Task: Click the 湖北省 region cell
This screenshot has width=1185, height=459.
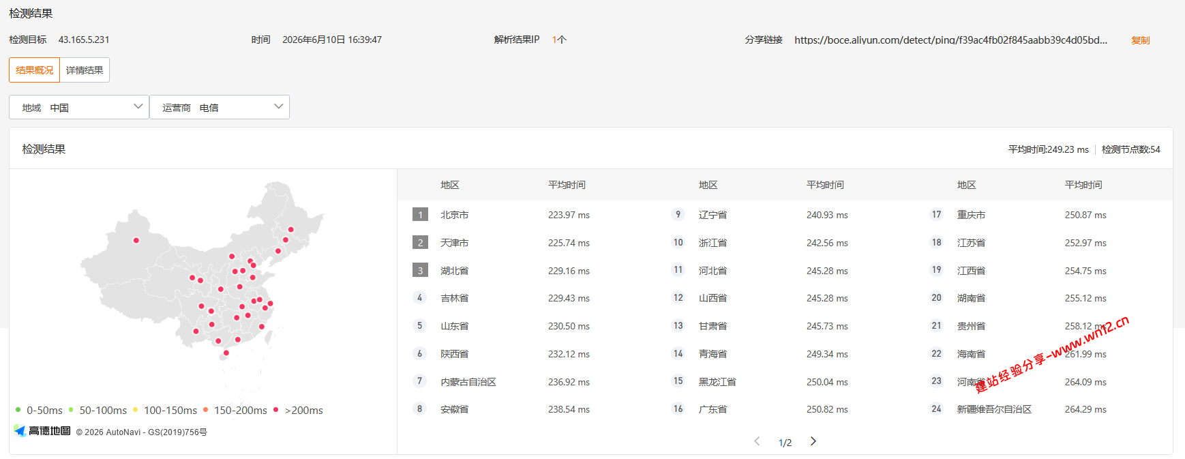Action: click(x=454, y=271)
